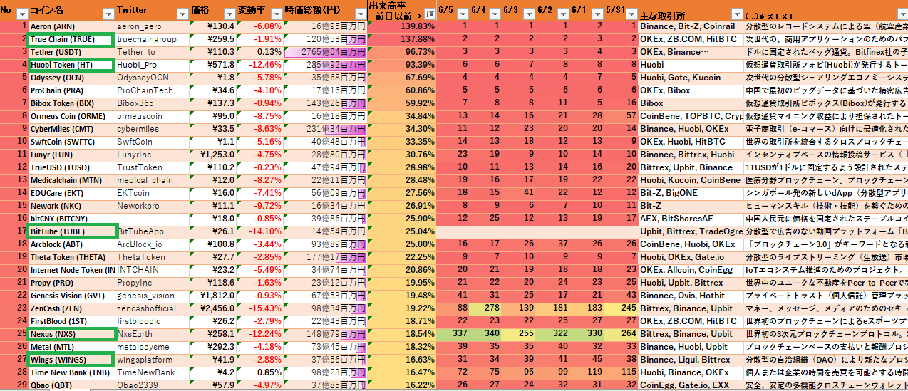Open the 主な取引所 column filter dropdown
Image resolution: width=908 pixels, height=391 pixels.
[x=737, y=14]
